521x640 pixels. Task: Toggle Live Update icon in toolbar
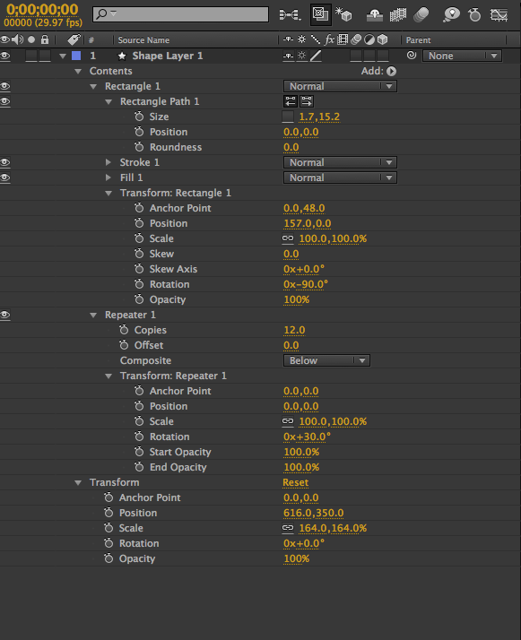pos(320,14)
